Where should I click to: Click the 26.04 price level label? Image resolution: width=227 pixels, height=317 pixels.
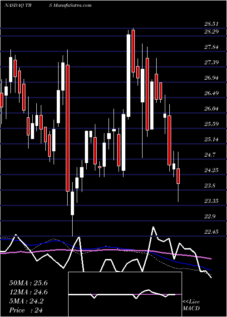coord(211,109)
